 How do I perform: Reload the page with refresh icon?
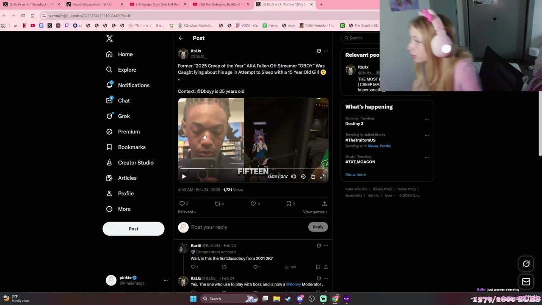point(23,16)
